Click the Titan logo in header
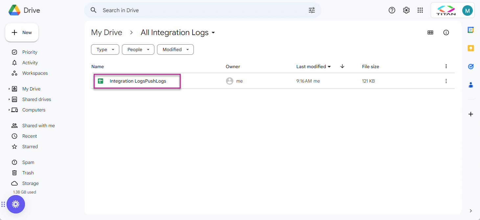This screenshot has width=480, height=220. (446, 10)
